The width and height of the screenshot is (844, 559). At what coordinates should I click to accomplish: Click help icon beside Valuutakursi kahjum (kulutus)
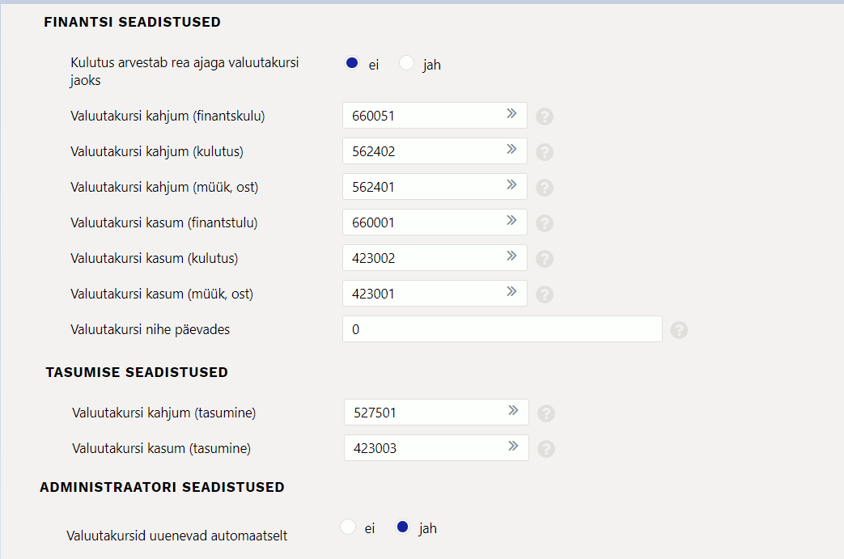coord(545,152)
